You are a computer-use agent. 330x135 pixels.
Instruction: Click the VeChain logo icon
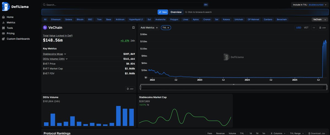tap(45, 27)
